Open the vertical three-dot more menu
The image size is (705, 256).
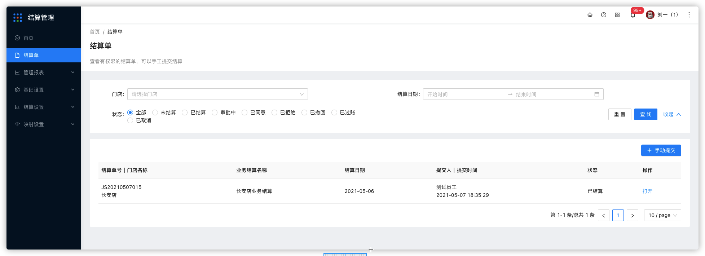(689, 15)
